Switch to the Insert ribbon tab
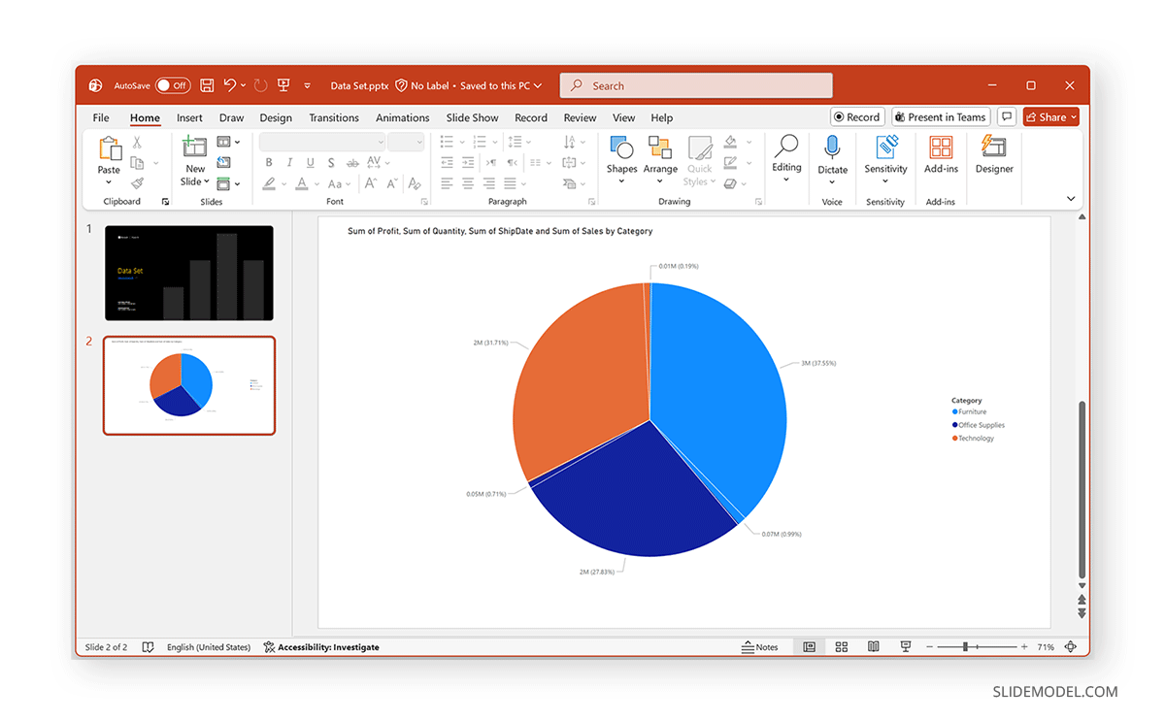This screenshot has height=721, width=1165. point(189,117)
